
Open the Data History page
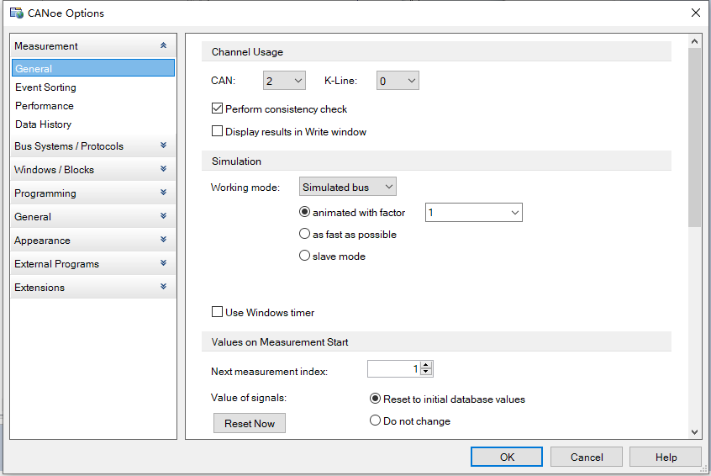[x=43, y=124]
